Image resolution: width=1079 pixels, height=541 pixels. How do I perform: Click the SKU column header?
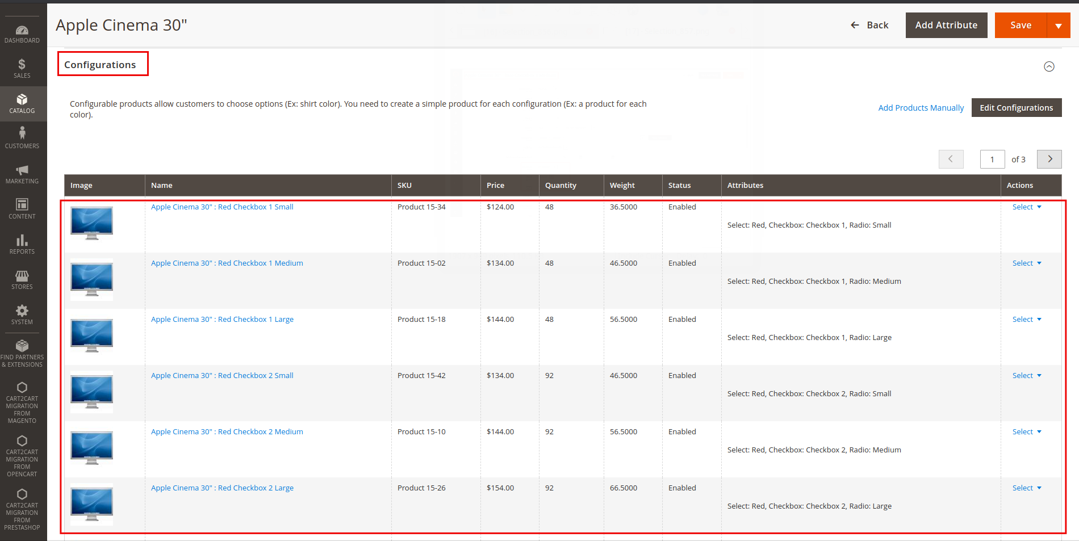pyautogui.click(x=436, y=186)
